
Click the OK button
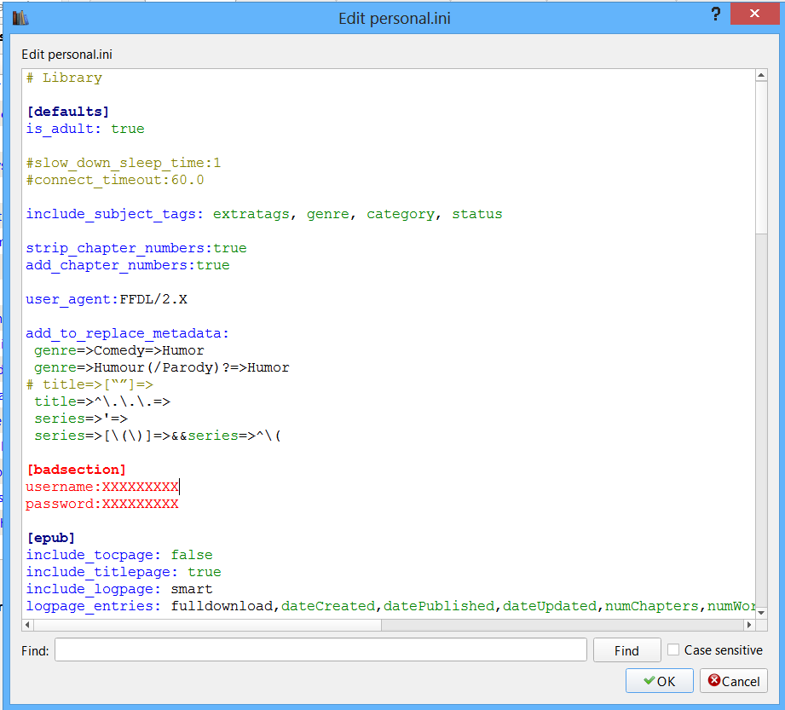point(660,681)
